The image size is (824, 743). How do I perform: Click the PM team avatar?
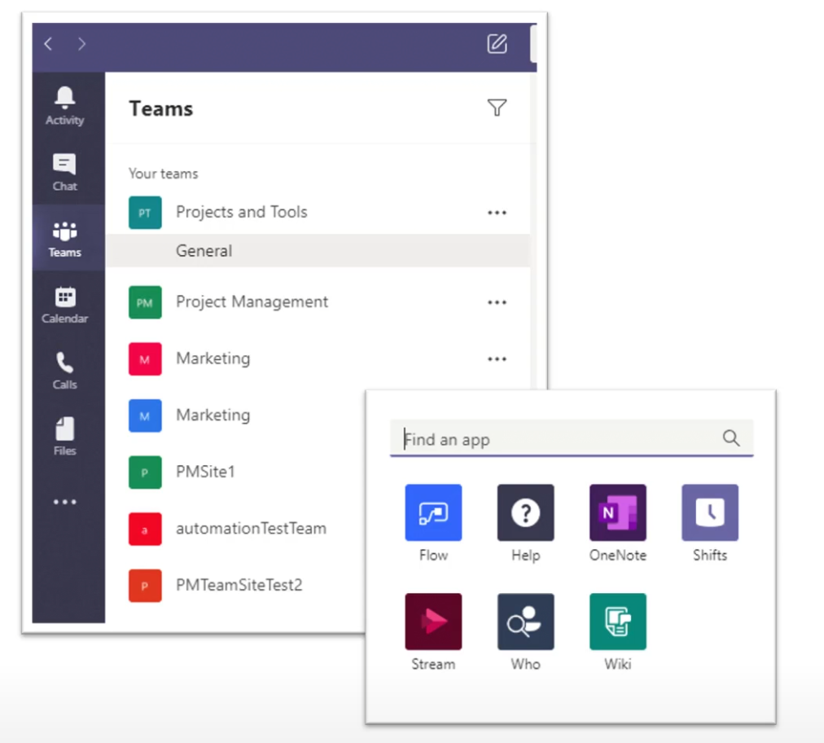(145, 302)
